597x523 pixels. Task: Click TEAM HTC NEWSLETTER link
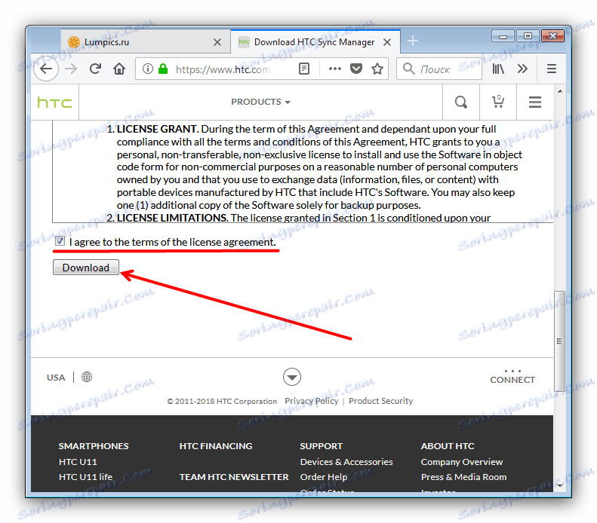(234, 477)
